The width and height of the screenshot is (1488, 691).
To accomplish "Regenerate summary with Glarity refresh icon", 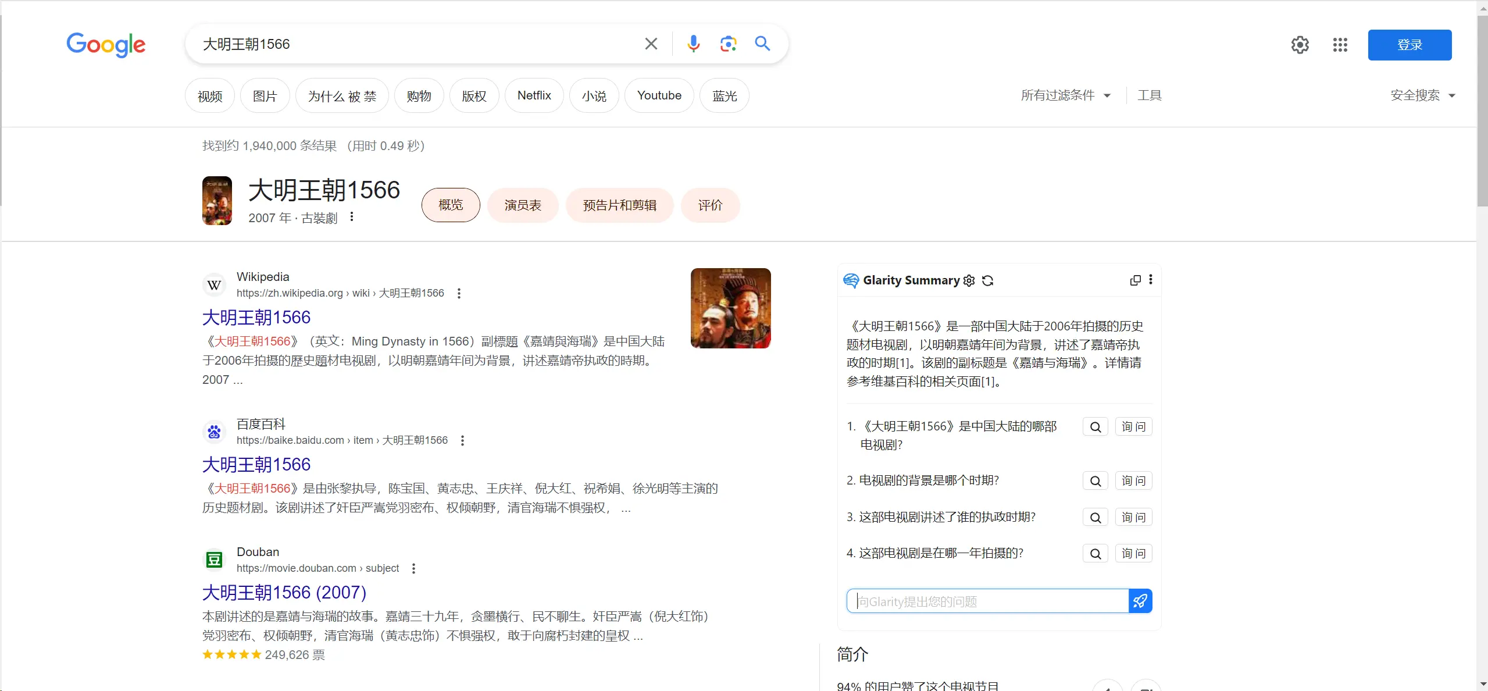I will [987, 280].
